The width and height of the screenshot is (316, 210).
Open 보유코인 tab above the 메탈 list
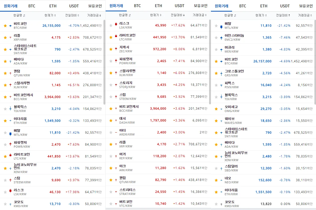[306, 6]
